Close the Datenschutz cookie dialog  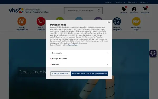(x=109, y=22)
